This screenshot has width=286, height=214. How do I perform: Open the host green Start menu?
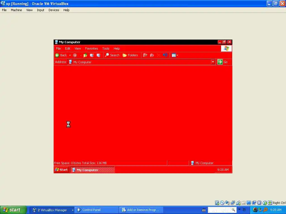(x=13, y=210)
